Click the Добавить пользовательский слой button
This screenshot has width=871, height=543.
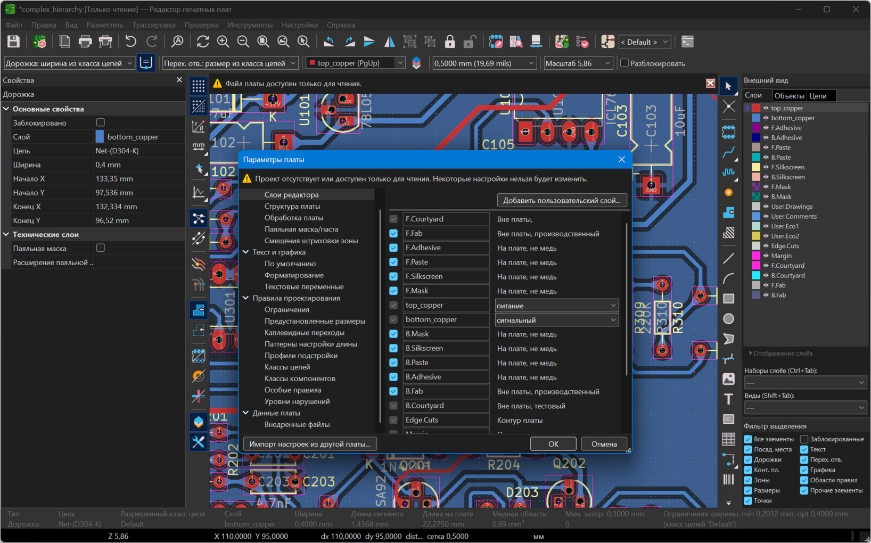[562, 200]
